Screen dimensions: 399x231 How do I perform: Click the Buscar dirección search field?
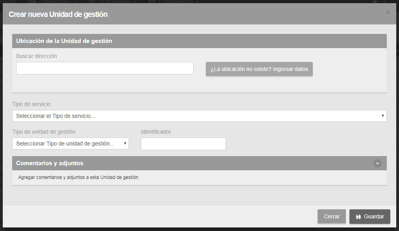[x=105, y=68]
